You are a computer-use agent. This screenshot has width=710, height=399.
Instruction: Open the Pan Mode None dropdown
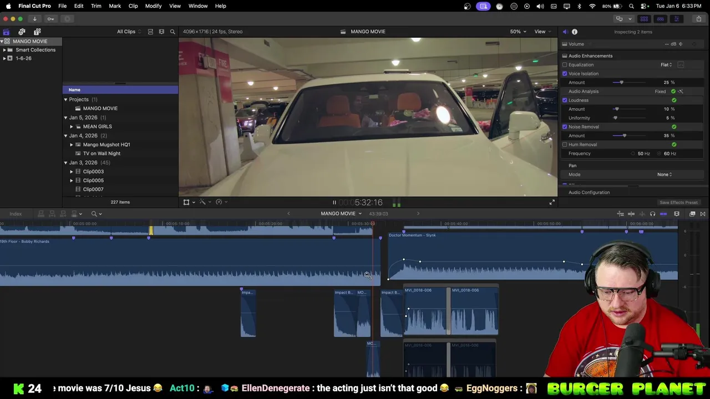click(x=665, y=175)
